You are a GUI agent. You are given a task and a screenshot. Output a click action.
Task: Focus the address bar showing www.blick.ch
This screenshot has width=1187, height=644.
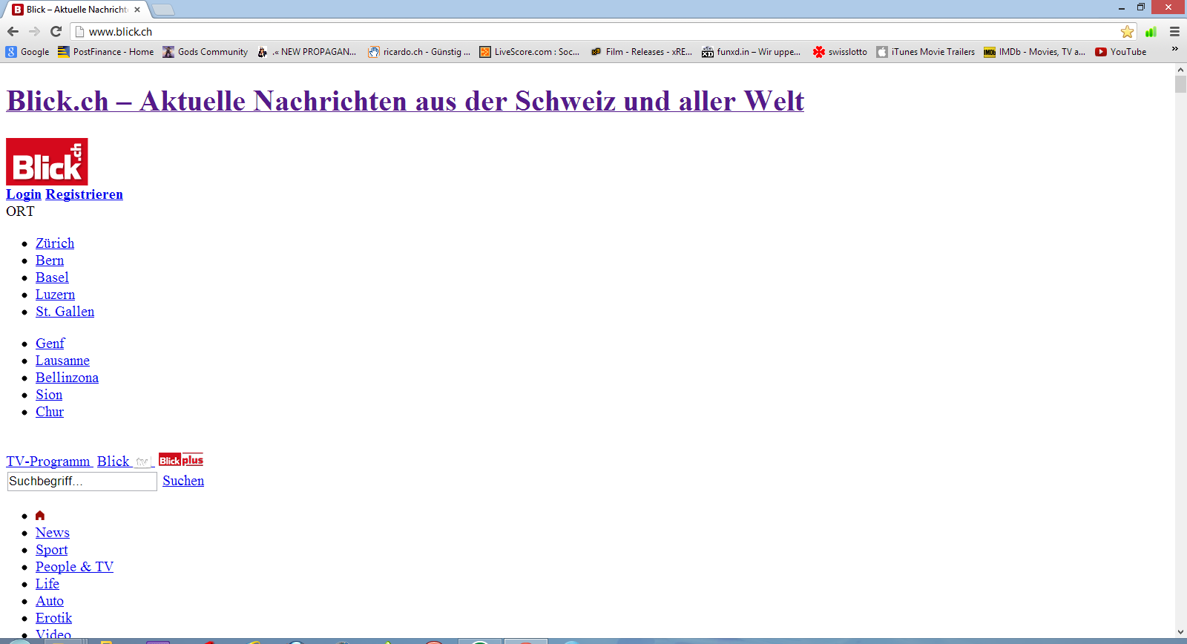(x=595, y=31)
